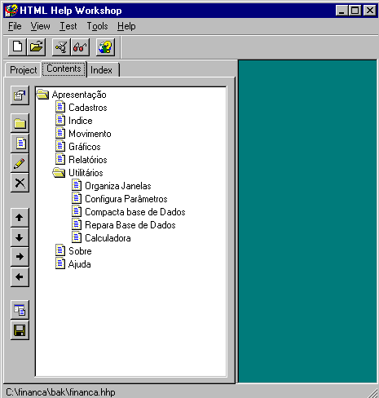Click the New file toolbar icon

point(18,47)
